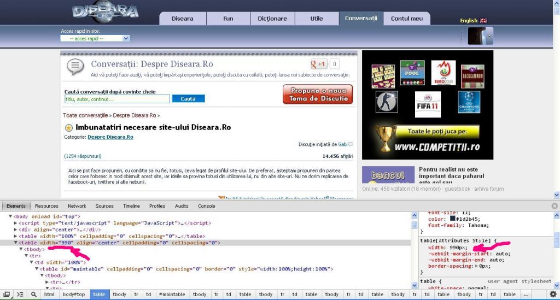
Task: Click the #1d2b45 color swatch
Action: (452, 219)
